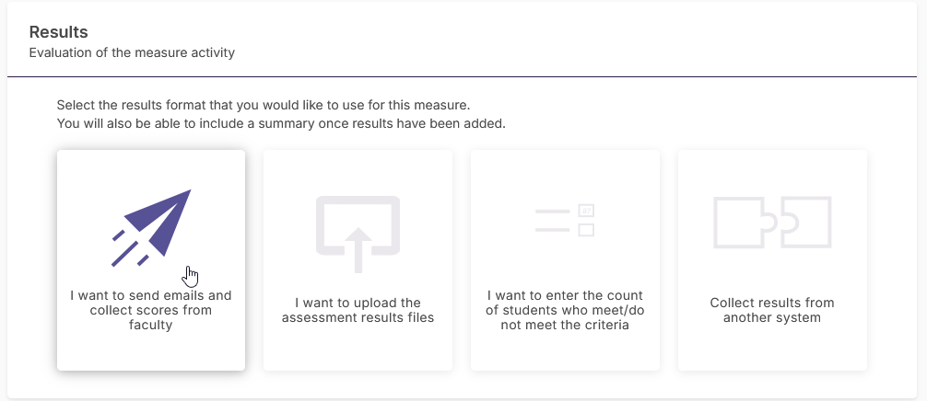Image resolution: width=927 pixels, height=401 pixels.
Task: Click the puzzle pieces integration icon
Action: coord(772,223)
